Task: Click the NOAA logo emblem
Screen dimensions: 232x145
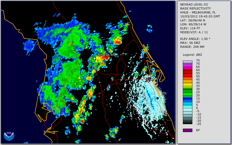Action: click(9, 135)
